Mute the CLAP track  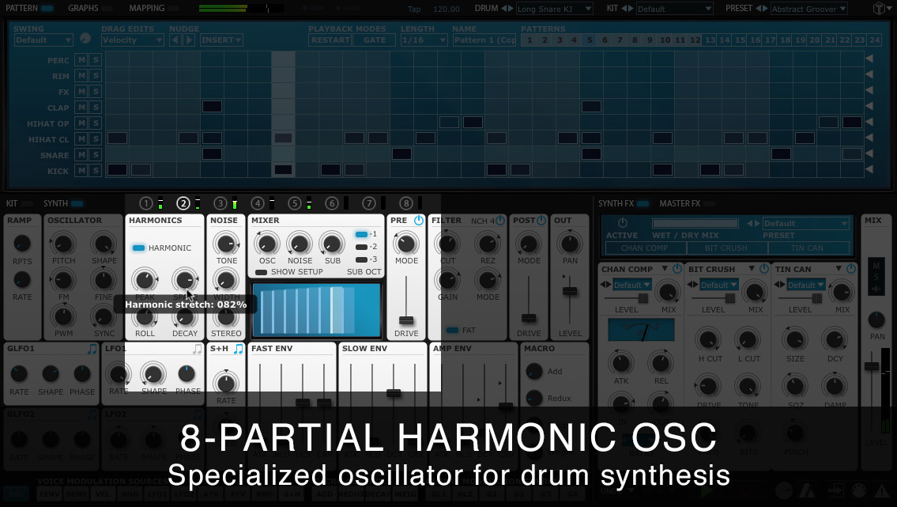coord(82,108)
